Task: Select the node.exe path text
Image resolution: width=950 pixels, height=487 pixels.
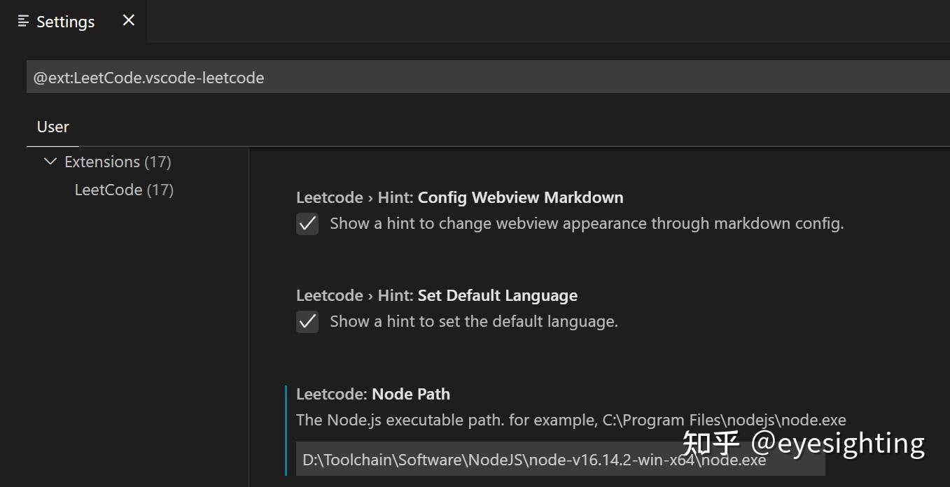Action: (x=533, y=460)
